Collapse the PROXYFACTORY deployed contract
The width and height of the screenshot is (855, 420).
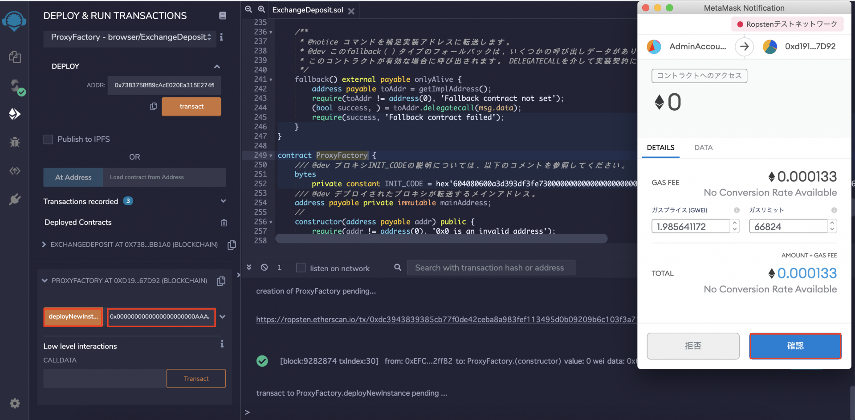click(45, 281)
